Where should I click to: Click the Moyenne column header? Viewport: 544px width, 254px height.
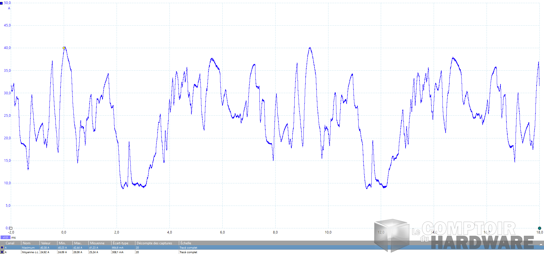click(97, 243)
